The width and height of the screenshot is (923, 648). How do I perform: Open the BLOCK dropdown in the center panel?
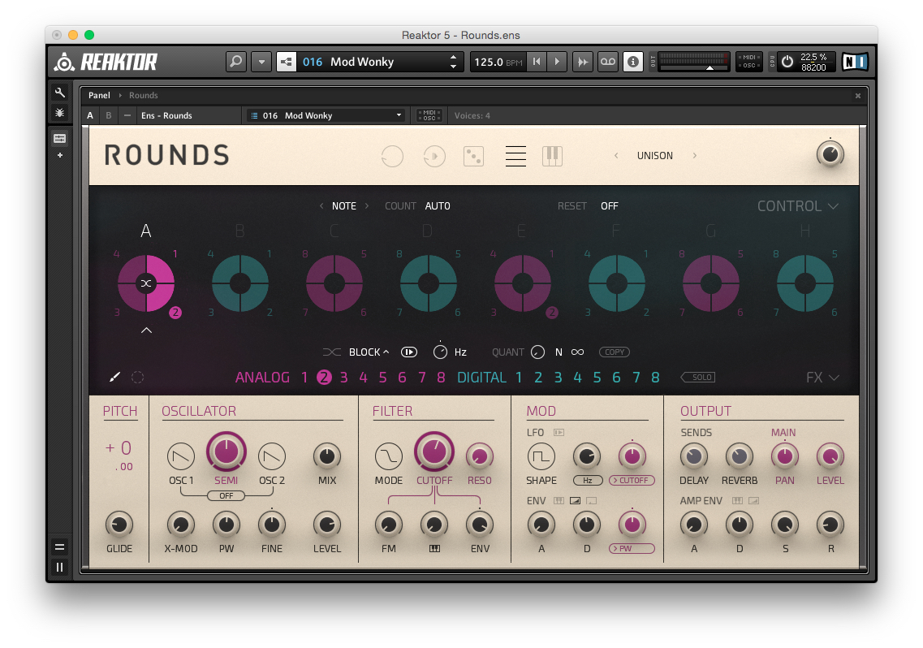368,352
